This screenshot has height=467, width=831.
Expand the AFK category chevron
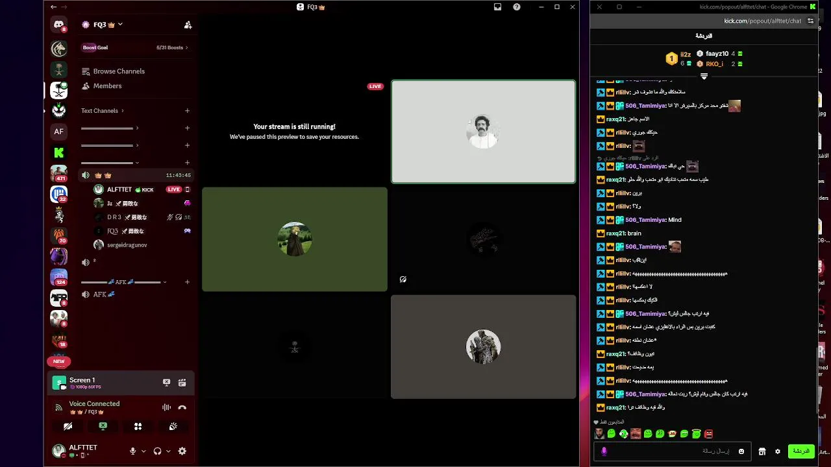165,282
